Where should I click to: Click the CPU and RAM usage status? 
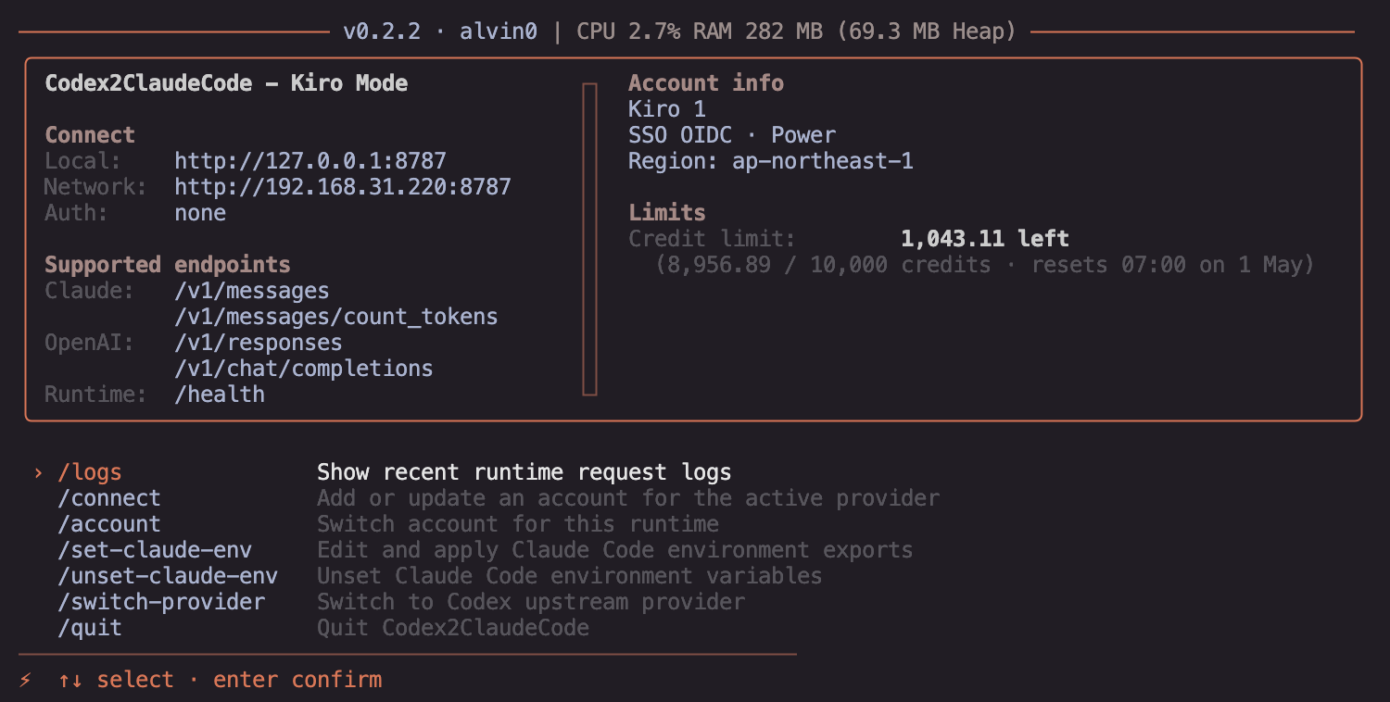point(797,31)
